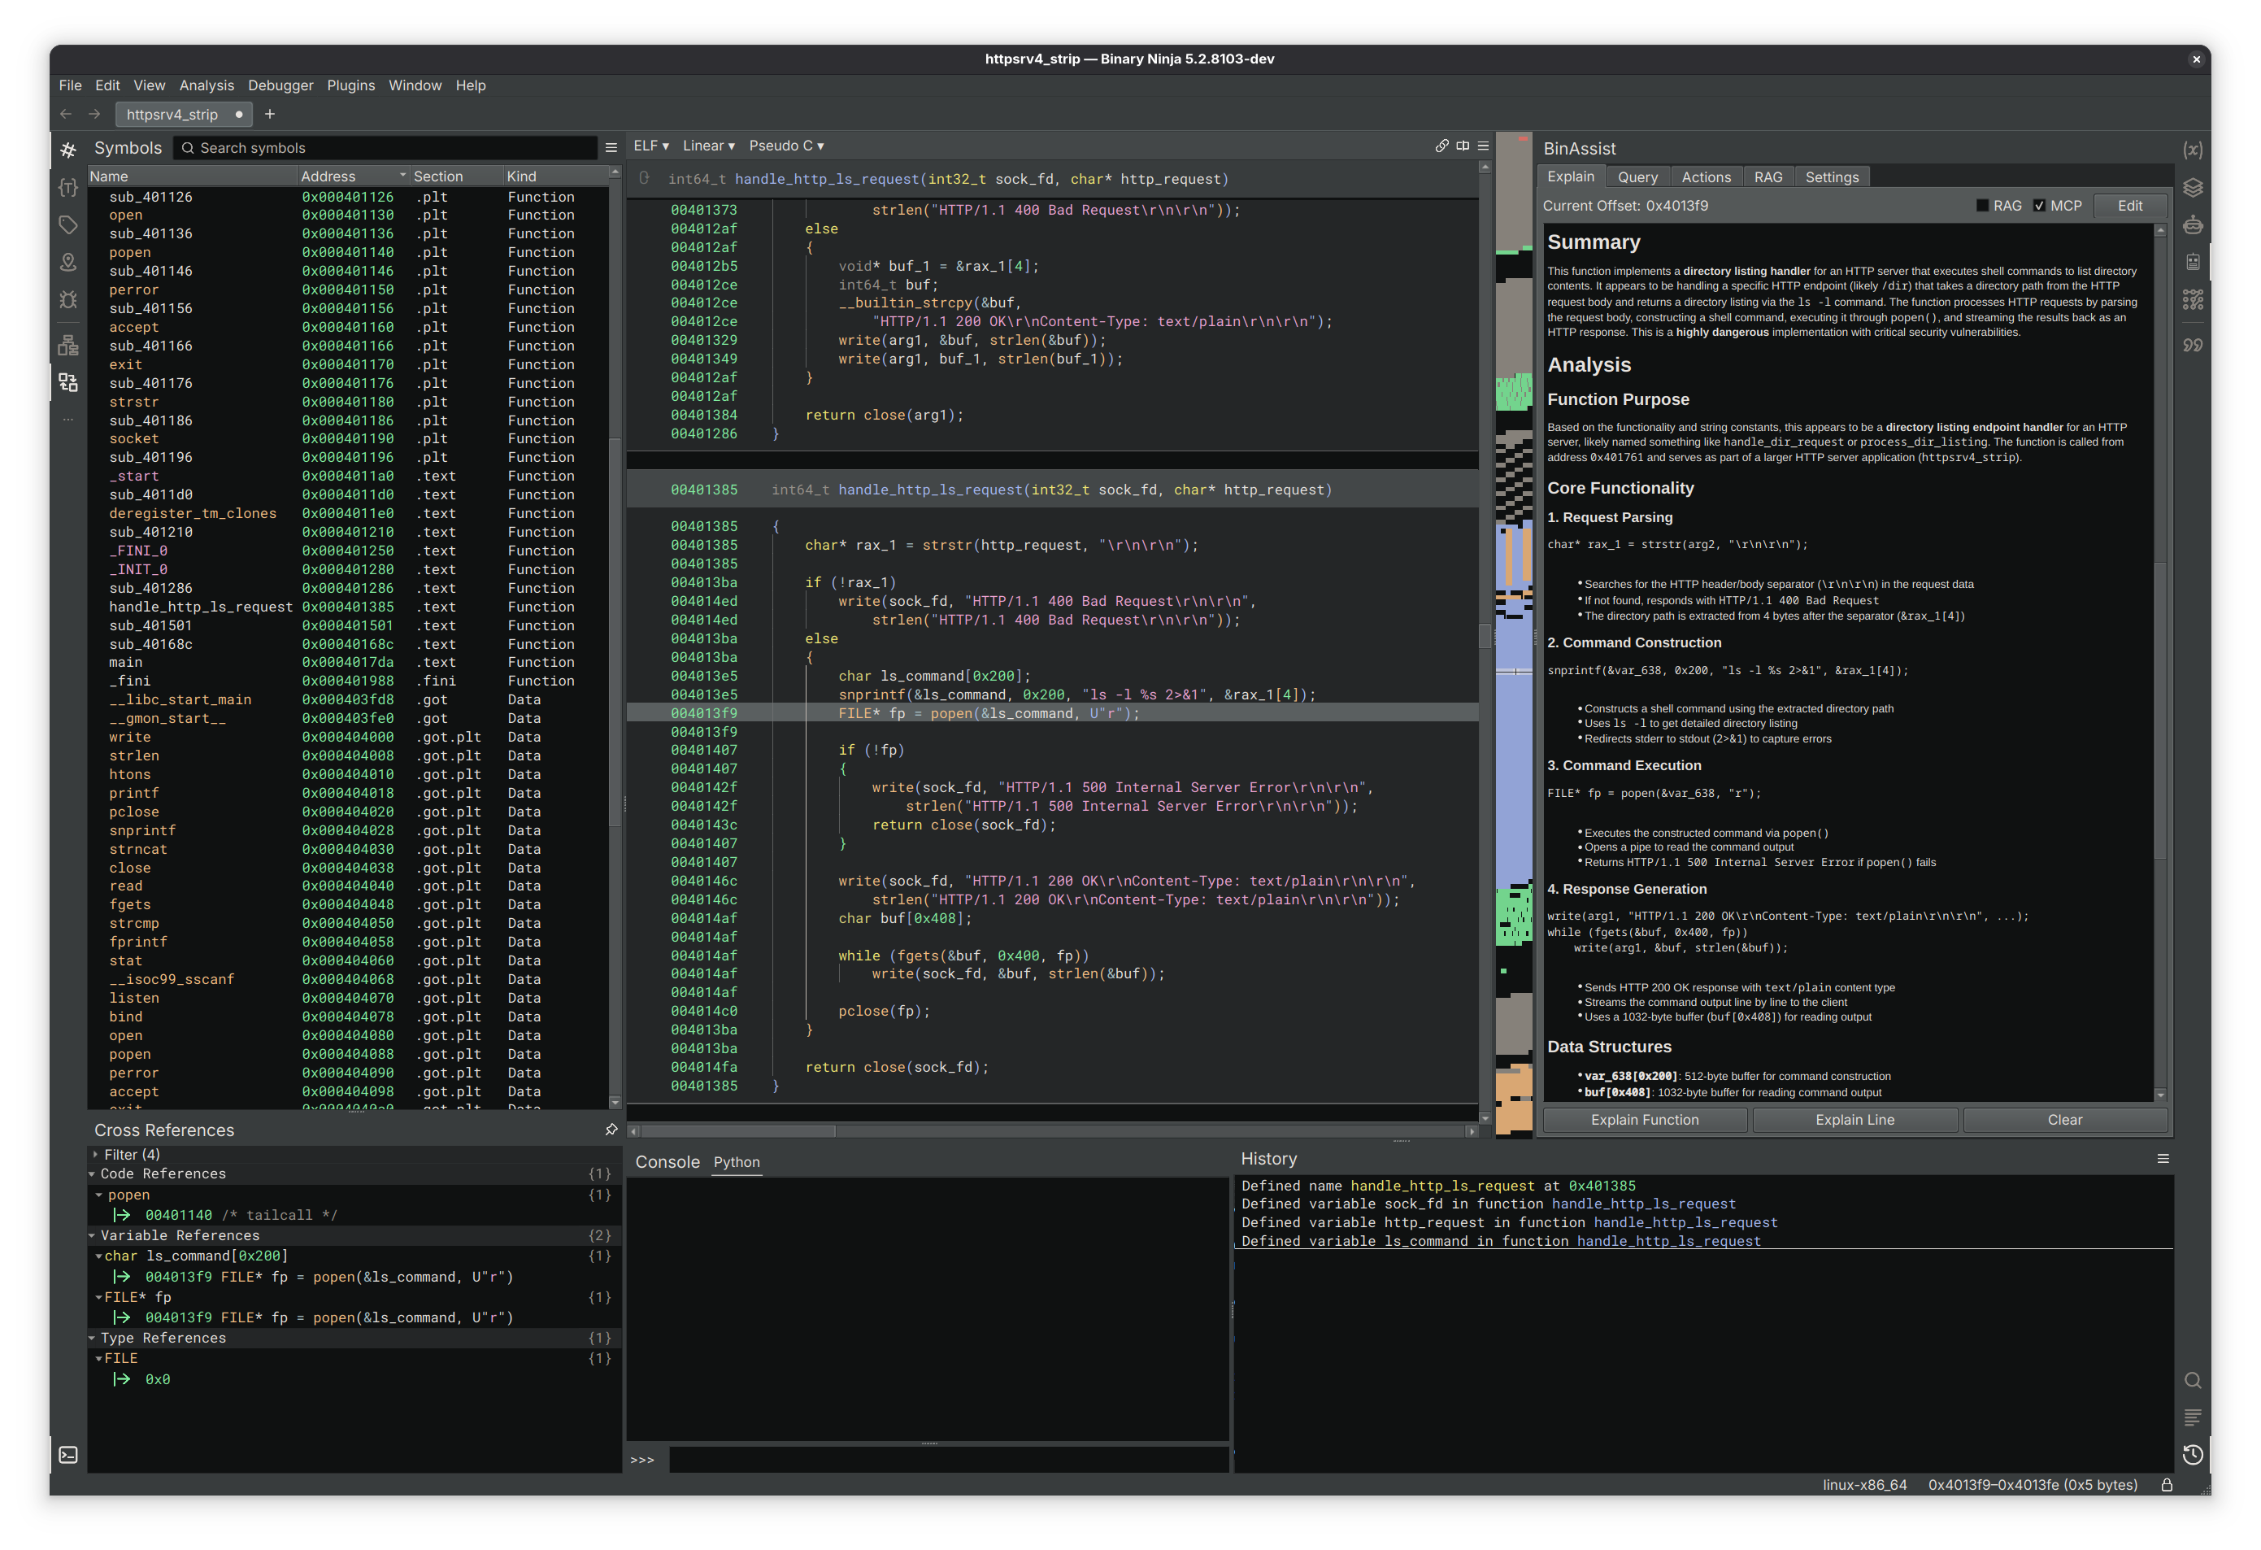Select the Types panel icon in left sidebar

click(x=68, y=187)
